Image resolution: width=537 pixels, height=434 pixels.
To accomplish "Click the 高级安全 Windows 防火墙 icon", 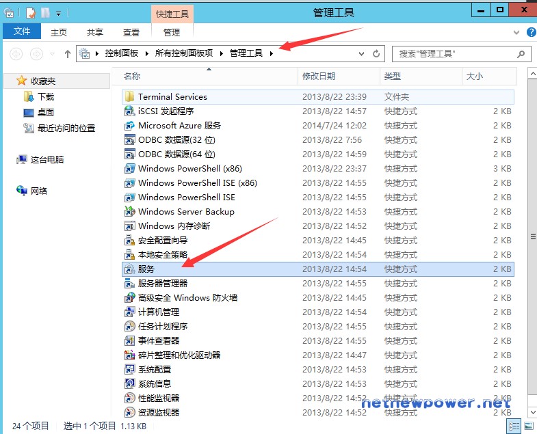I will click(129, 298).
